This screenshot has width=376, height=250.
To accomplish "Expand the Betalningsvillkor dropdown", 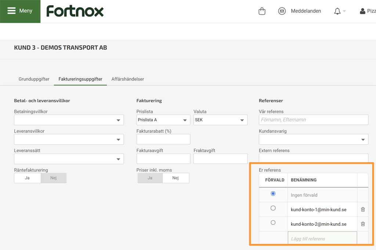I will [x=69, y=120].
